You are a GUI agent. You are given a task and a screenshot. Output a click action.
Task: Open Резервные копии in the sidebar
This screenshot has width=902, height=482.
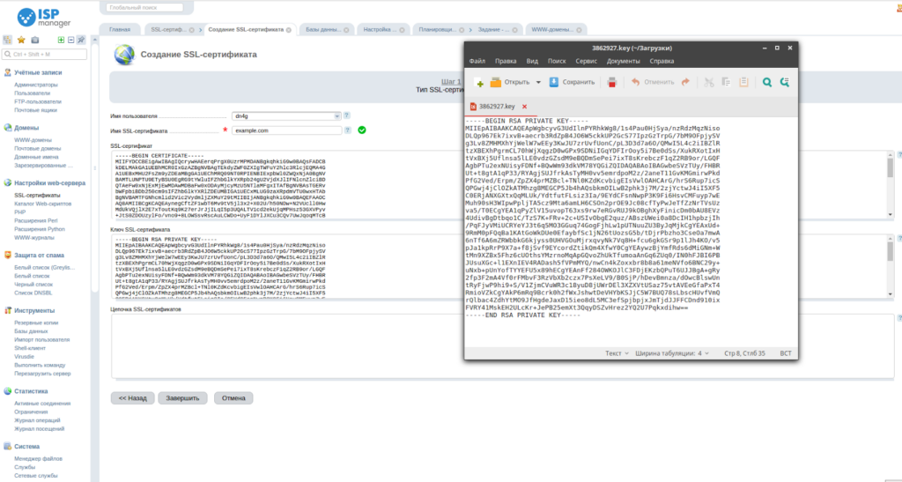coord(36,323)
